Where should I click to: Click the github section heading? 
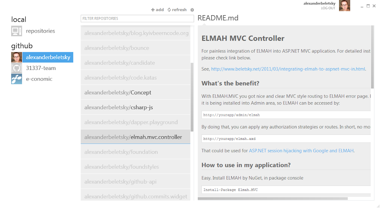tap(22, 46)
